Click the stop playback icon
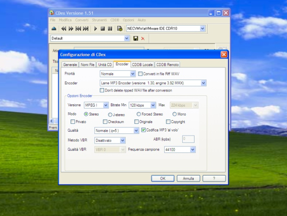 (103, 28)
